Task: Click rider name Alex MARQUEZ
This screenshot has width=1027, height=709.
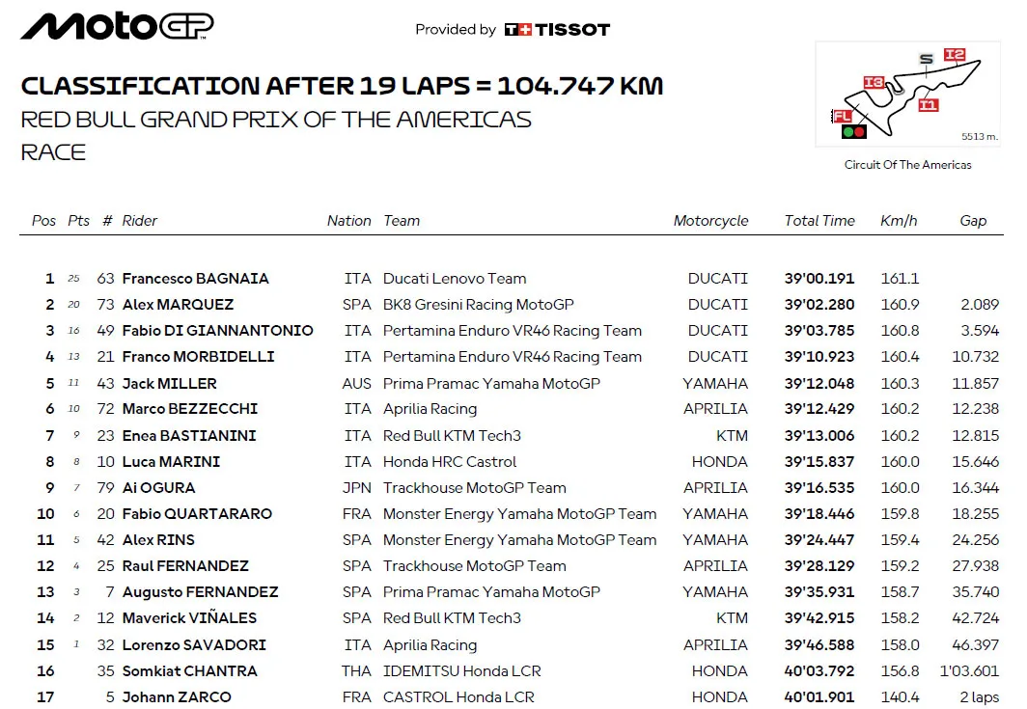Action: [178, 305]
